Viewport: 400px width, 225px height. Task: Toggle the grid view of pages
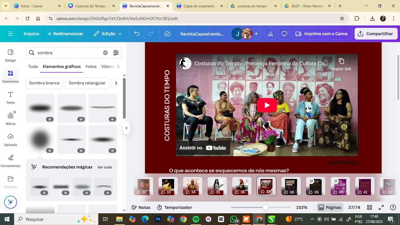370,207
